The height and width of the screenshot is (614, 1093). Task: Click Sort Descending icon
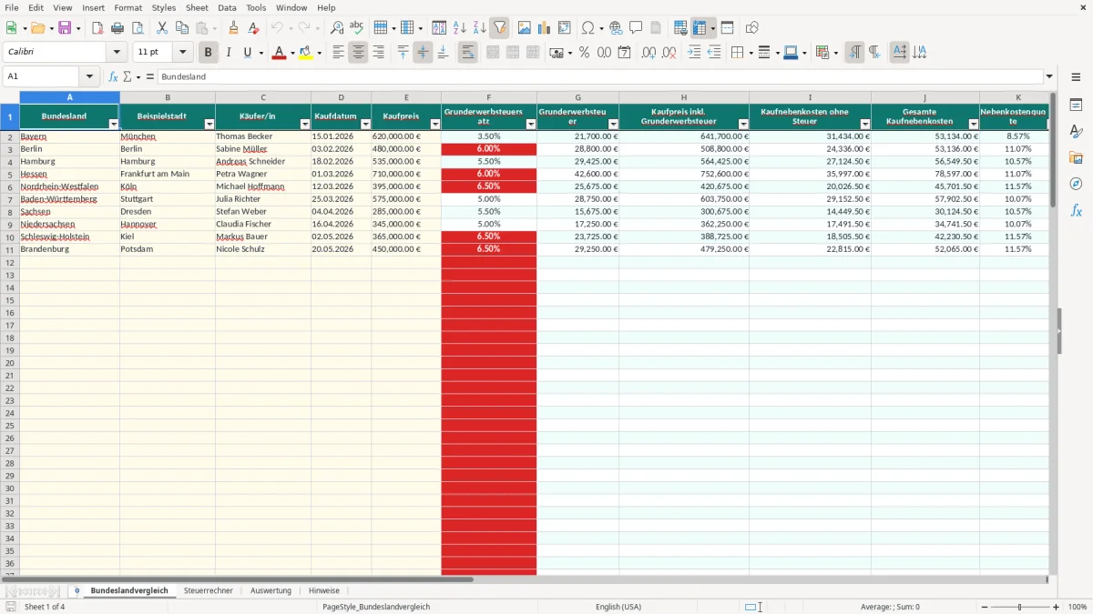point(479,28)
